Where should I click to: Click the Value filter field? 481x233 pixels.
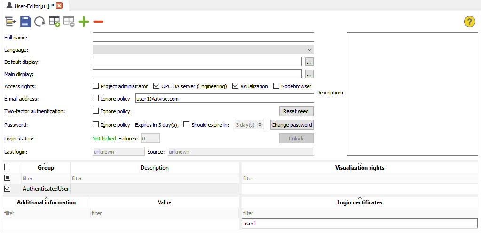(x=165, y=213)
